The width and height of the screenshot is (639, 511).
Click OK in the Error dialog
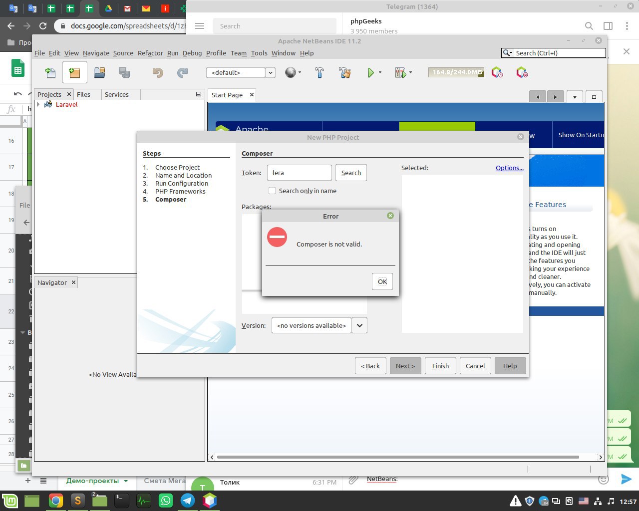(x=382, y=281)
